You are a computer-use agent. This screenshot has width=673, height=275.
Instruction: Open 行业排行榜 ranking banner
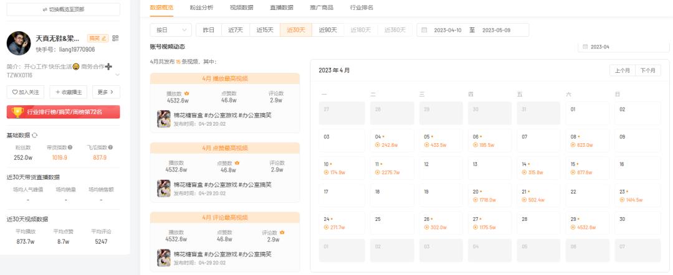click(x=64, y=112)
